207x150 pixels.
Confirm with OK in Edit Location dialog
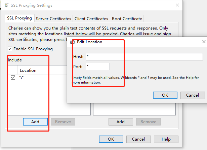[165, 95]
